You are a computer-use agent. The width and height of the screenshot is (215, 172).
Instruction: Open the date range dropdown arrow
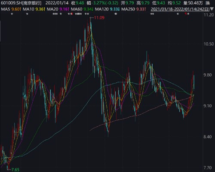[x=212, y=9]
